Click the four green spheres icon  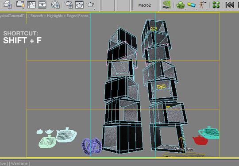(x=216, y=5)
